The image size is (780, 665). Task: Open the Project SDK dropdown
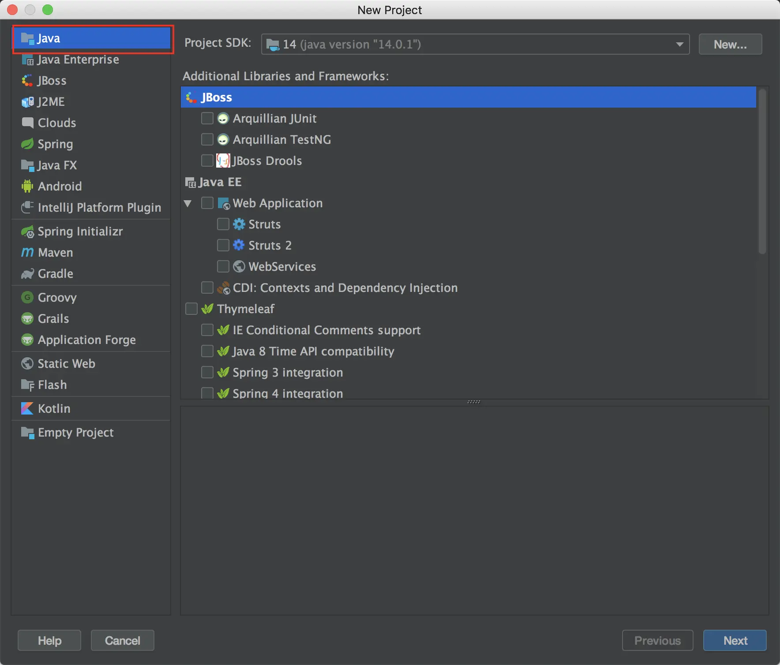pos(475,44)
